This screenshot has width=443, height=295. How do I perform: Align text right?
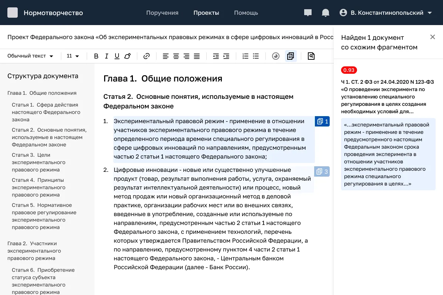186,56
